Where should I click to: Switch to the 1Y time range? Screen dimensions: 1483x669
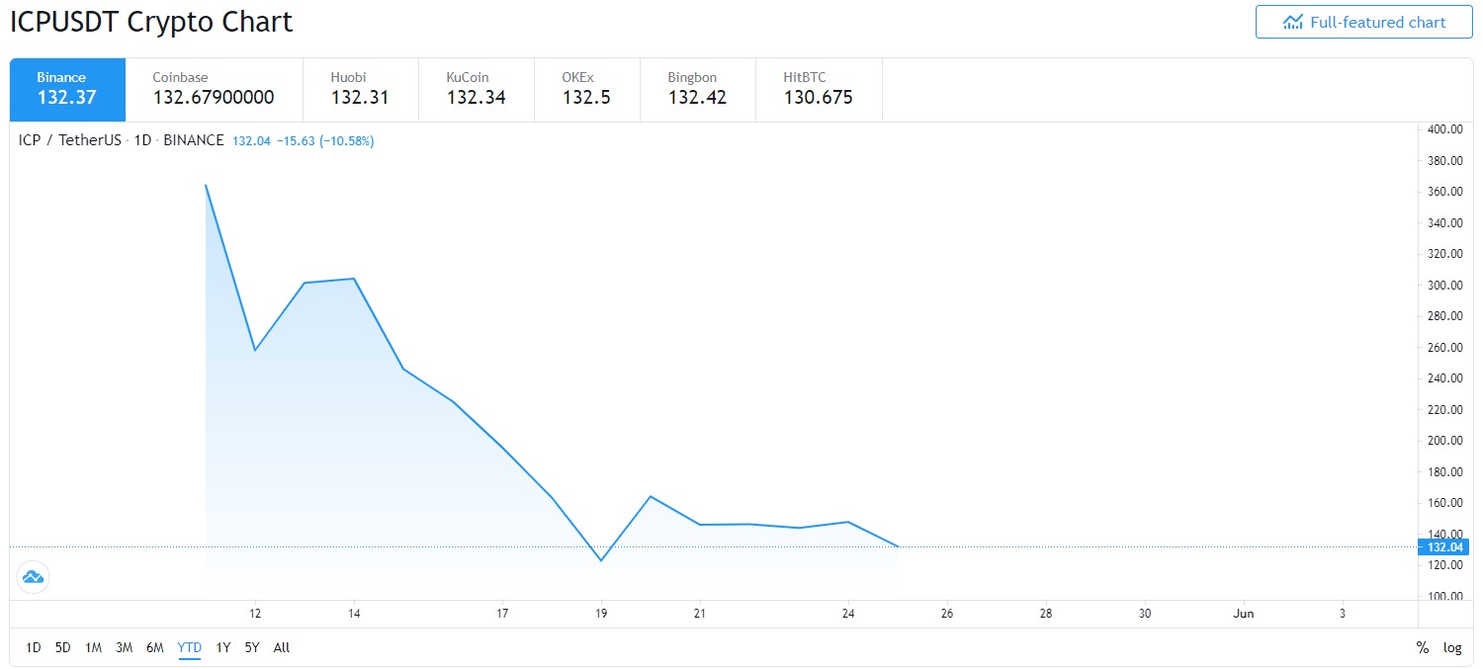click(223, 648)
